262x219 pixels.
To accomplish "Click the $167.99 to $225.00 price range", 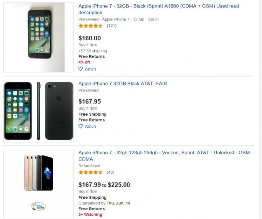I will (104, 185).
